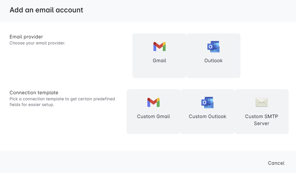The image size is (296, 173).
Task: Select the "Gmail" provider label
Action: (159, 61)
